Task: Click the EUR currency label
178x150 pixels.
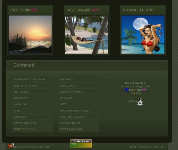Action: coord(131,90)
